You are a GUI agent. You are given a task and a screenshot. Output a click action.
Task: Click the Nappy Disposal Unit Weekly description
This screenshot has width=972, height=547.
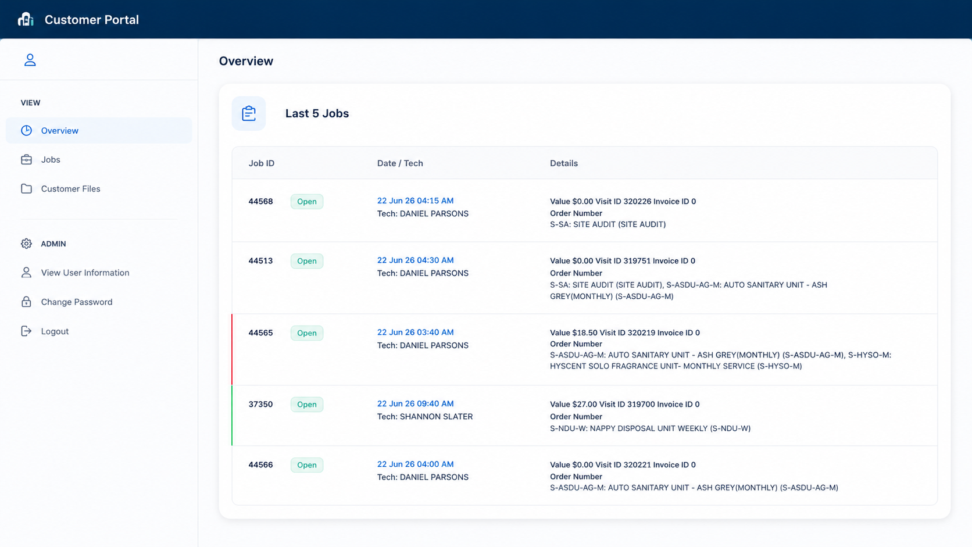651,428
